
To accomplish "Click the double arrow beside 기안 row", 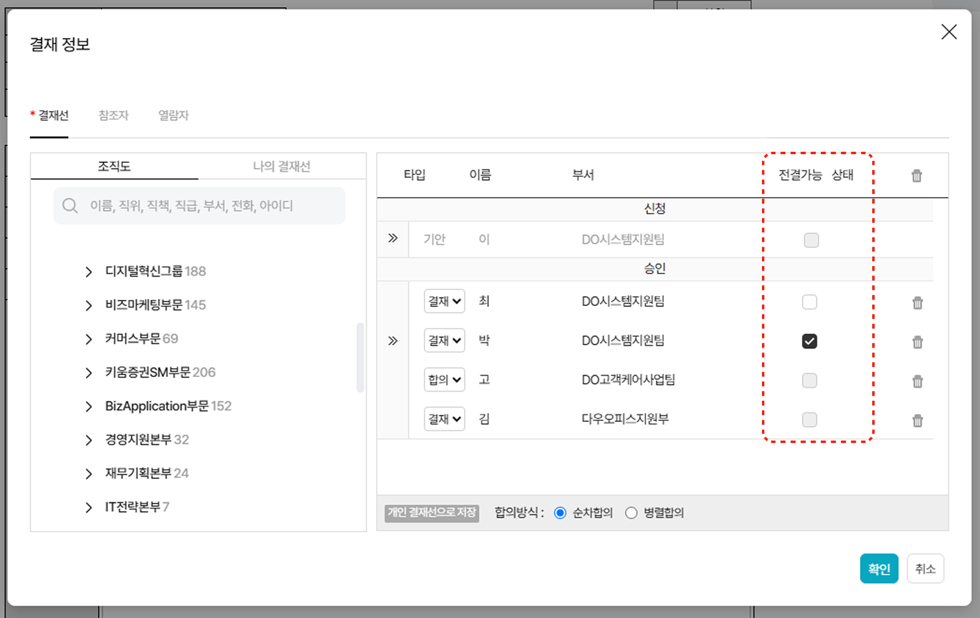I will [x=393, y=238].
